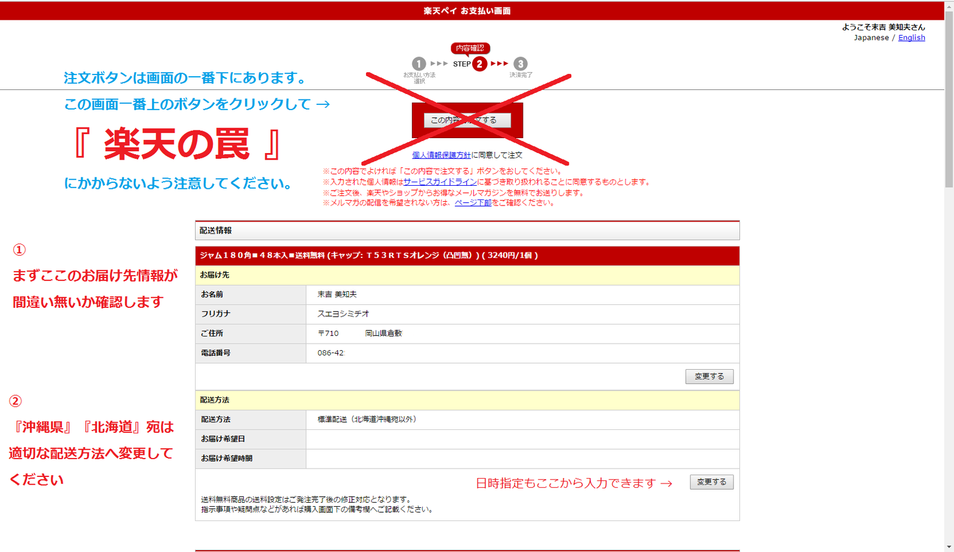Image resolution: width=954 pixels, height=552 pixels.
Task: Select the name value 末吉 美知夫 in table
Action: point(337,294)
